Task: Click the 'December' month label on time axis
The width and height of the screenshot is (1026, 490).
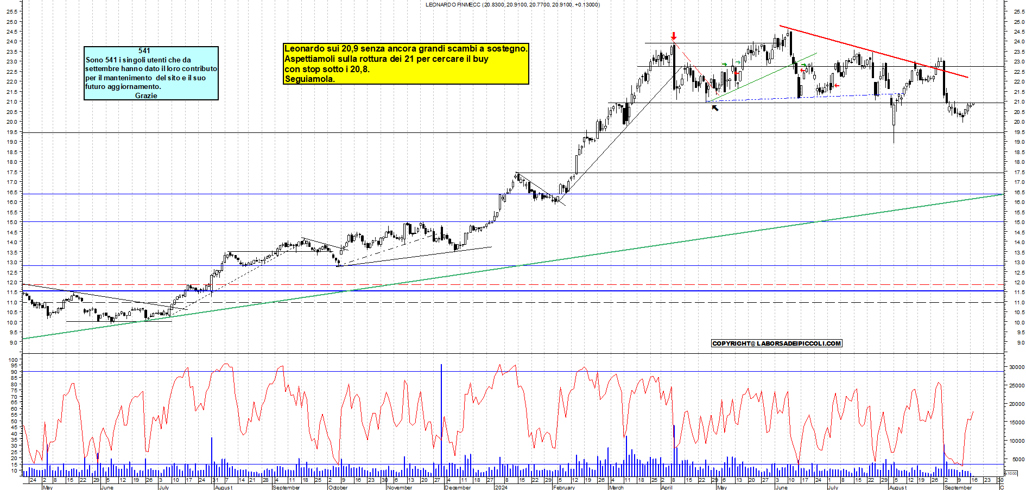Action: [458, 487]
